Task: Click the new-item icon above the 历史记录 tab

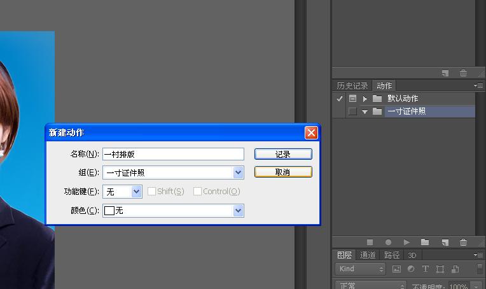Action: click(x=445, y=73)
